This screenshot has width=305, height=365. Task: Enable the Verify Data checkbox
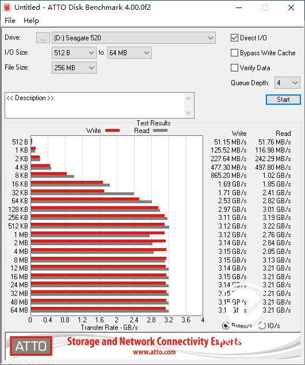234,68
